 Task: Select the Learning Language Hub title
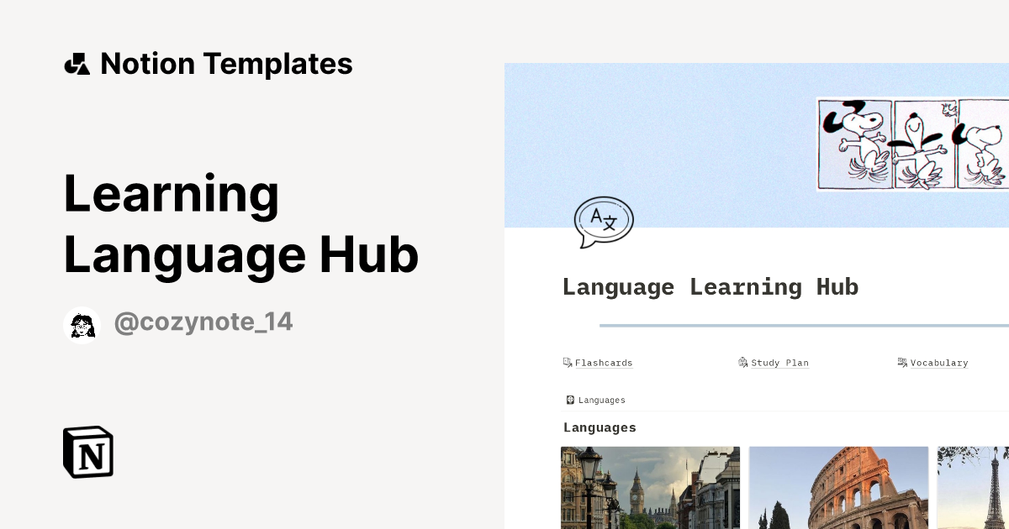pos(241,224)
